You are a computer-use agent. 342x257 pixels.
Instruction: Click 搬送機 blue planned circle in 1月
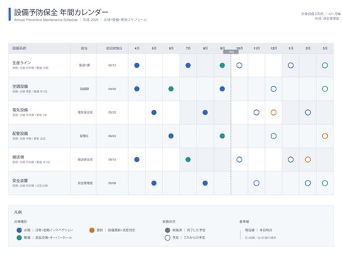click(x=291, y=159)
